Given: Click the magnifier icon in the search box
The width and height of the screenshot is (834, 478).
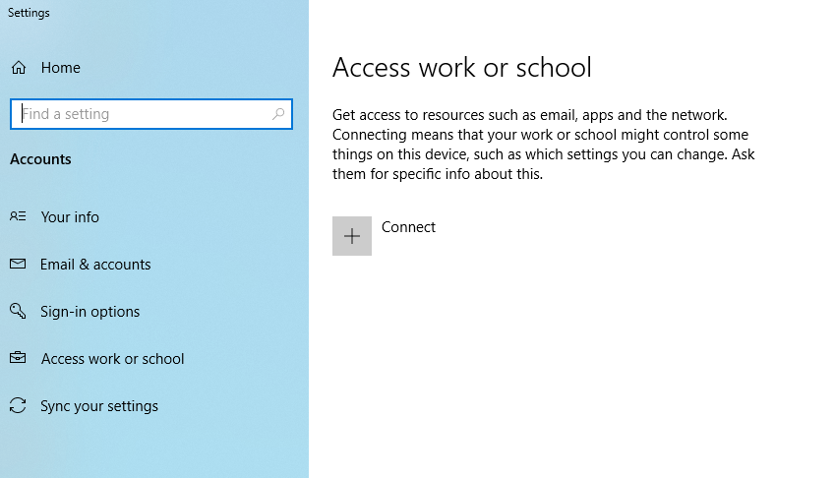Looking at the screenshot, I should click(278, 114).
